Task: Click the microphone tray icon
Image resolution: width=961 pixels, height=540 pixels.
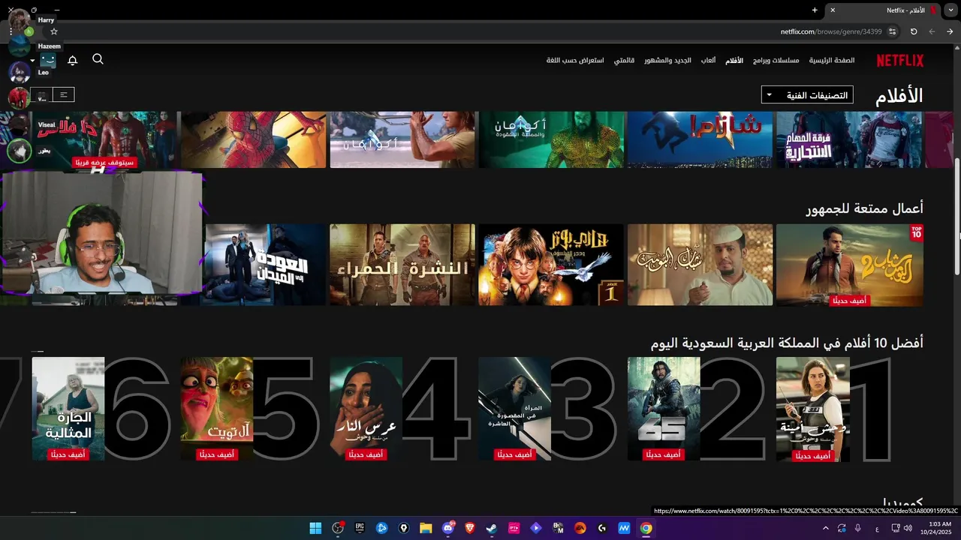Action: point(858,528)
